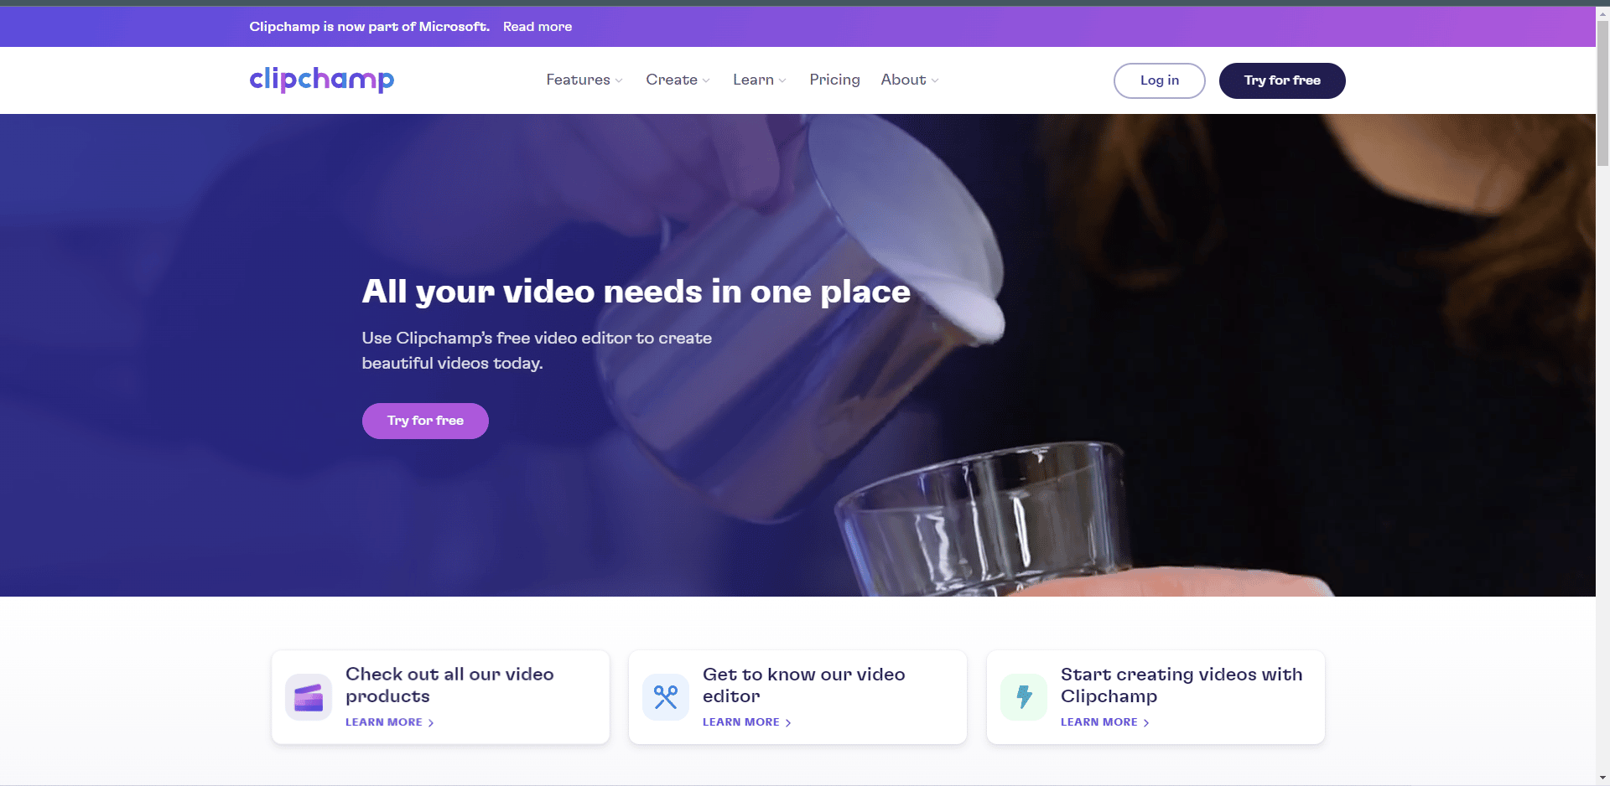Open the Features menu
The image size is (1610, 786).
click(584, 80)
